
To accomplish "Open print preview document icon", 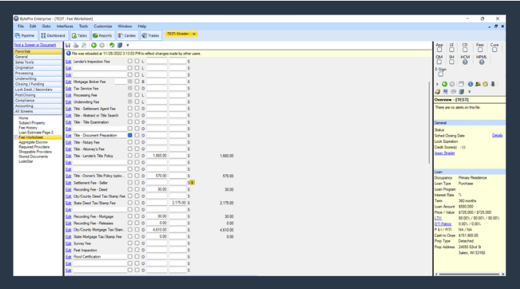I will coord(84,45).
